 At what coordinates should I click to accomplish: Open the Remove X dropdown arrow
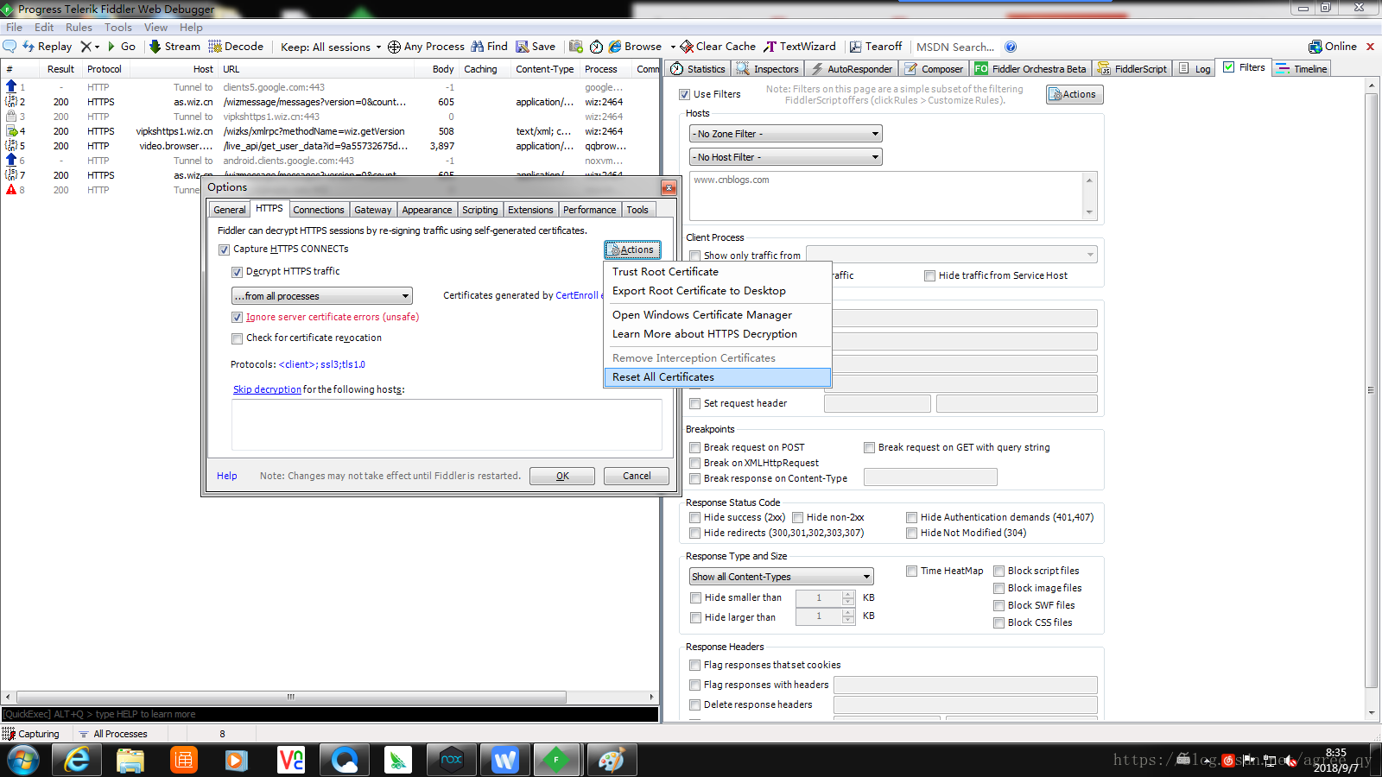[97, 47]
